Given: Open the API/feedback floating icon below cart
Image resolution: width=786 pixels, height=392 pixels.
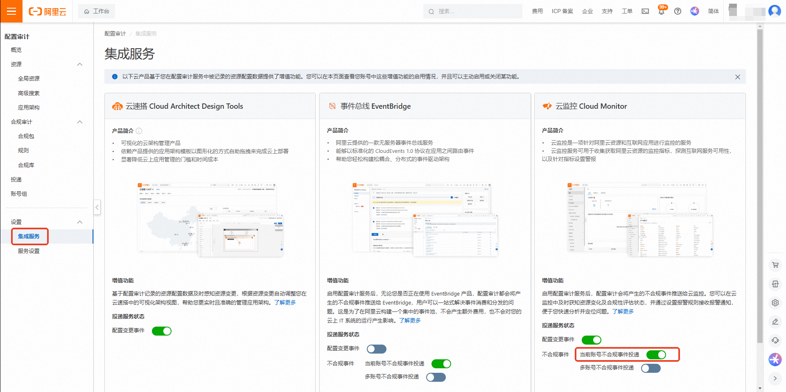Looking at the screenshot, I should (775, 284).
